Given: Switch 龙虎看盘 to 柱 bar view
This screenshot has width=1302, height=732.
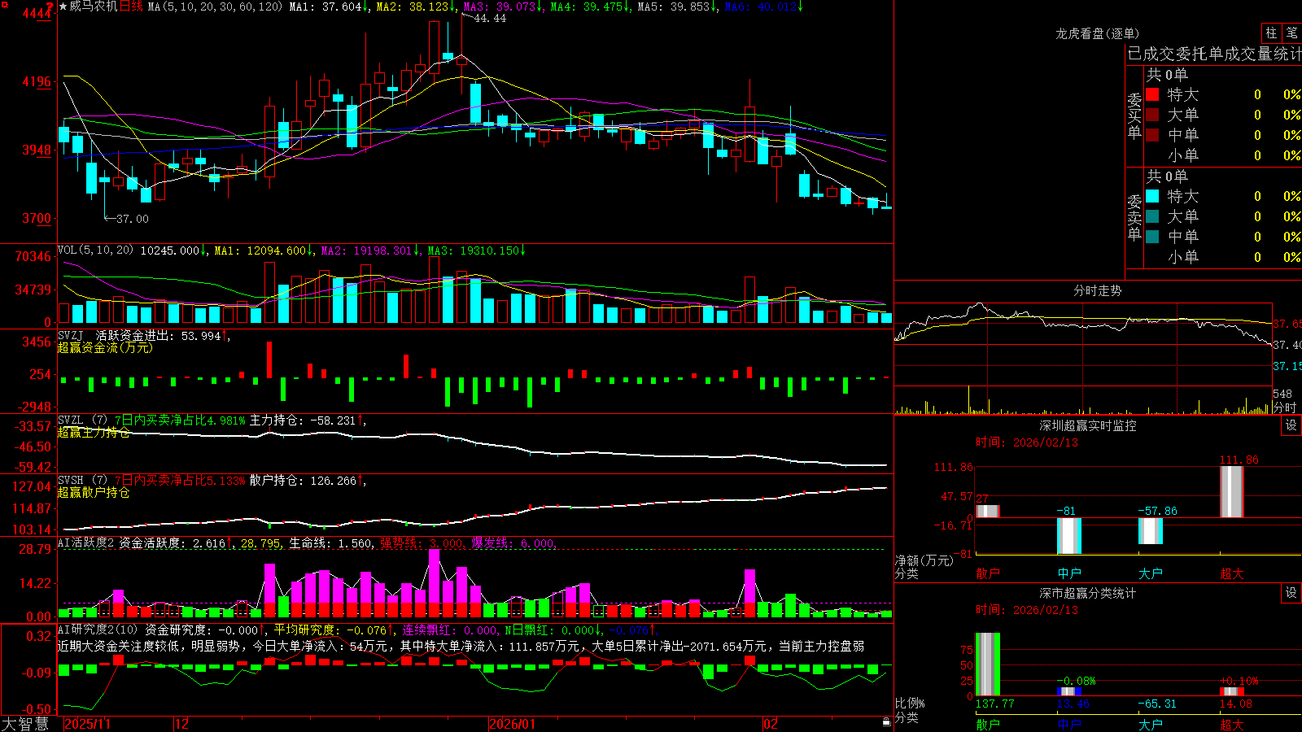Looking at the screenshot, I should click(x=1271, y=33).
